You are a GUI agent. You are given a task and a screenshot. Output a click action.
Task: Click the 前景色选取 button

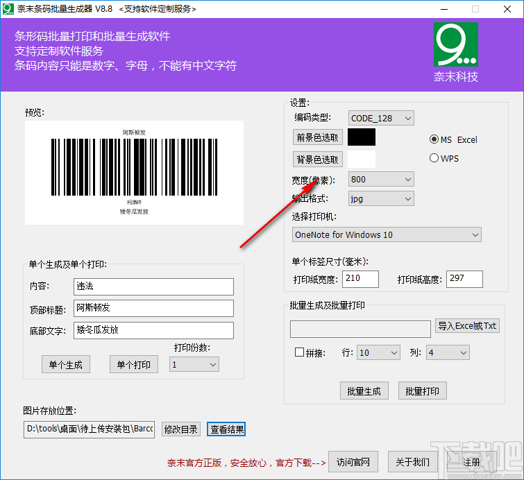[x=318, y=137]
